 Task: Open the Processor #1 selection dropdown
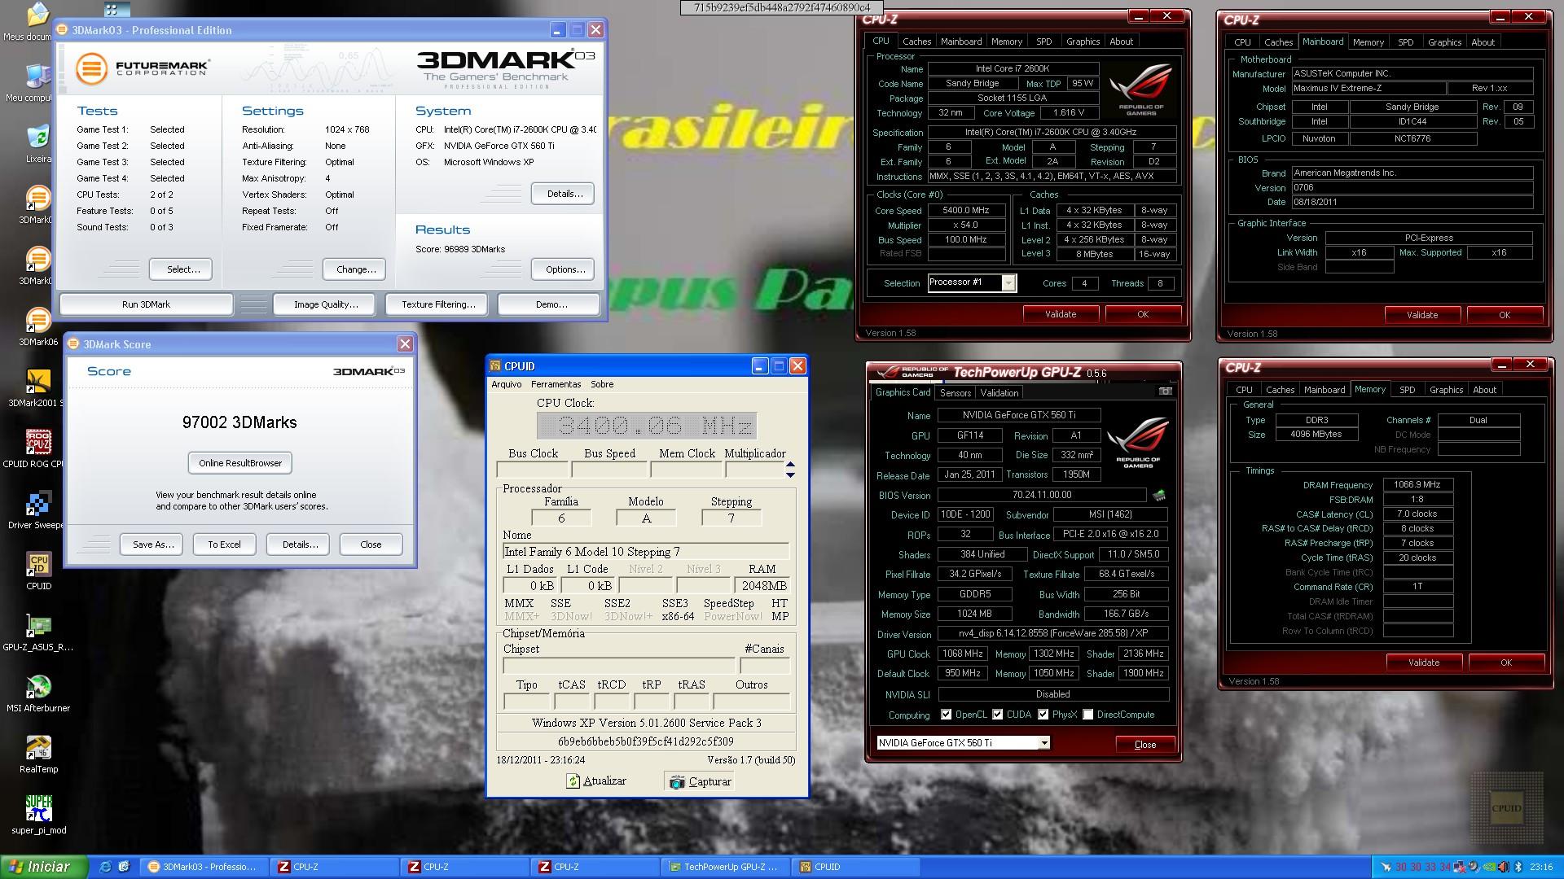(x=1008, y=283)
